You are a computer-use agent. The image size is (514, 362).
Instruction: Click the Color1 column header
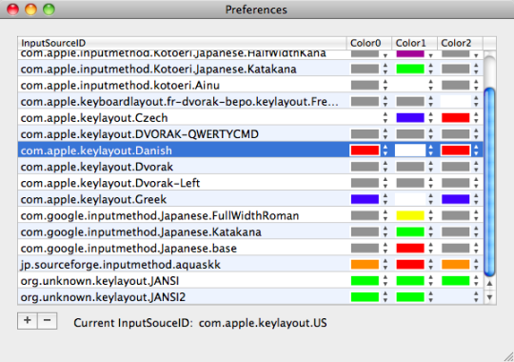point(415,43)
